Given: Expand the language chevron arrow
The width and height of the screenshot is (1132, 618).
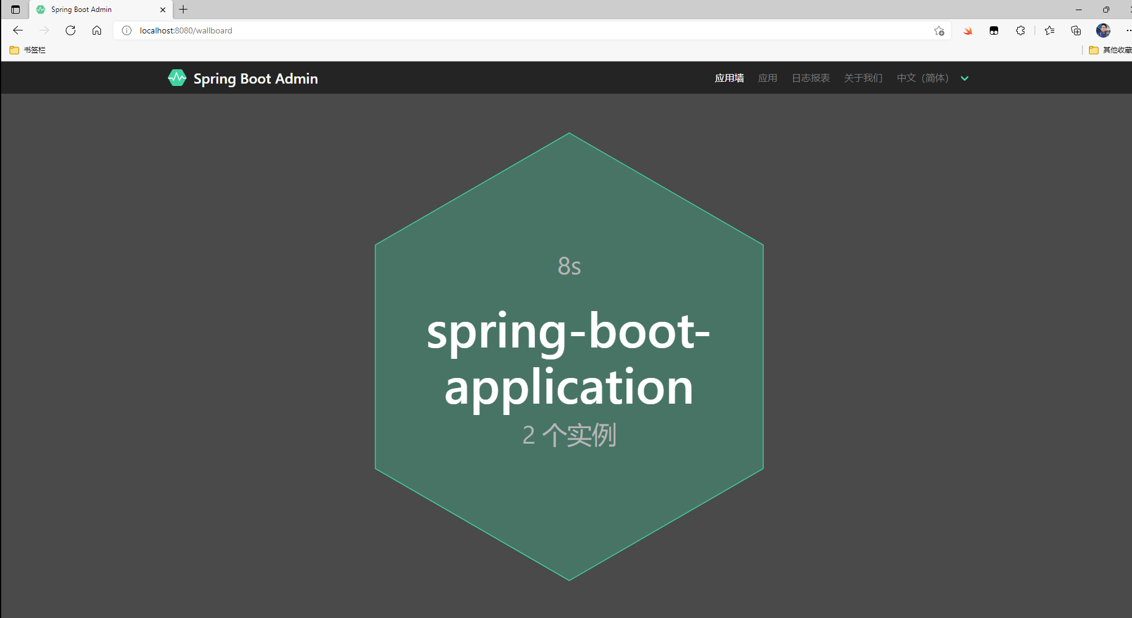Looking at the screenshot, I should coord(965,78).
